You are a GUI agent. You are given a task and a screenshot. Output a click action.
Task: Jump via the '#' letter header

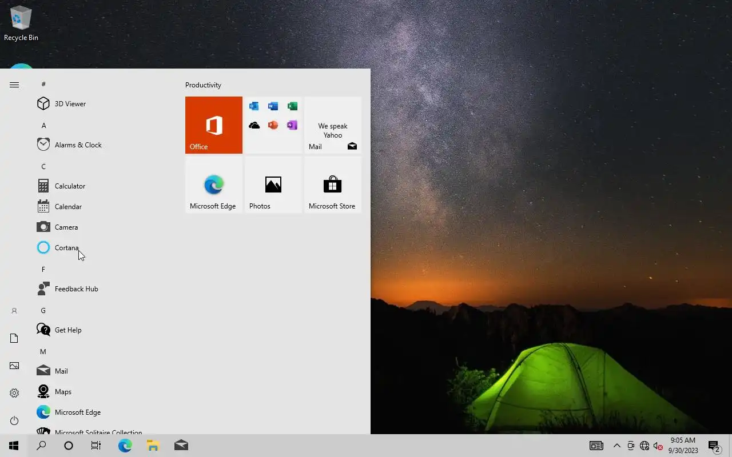coord(43,84)
